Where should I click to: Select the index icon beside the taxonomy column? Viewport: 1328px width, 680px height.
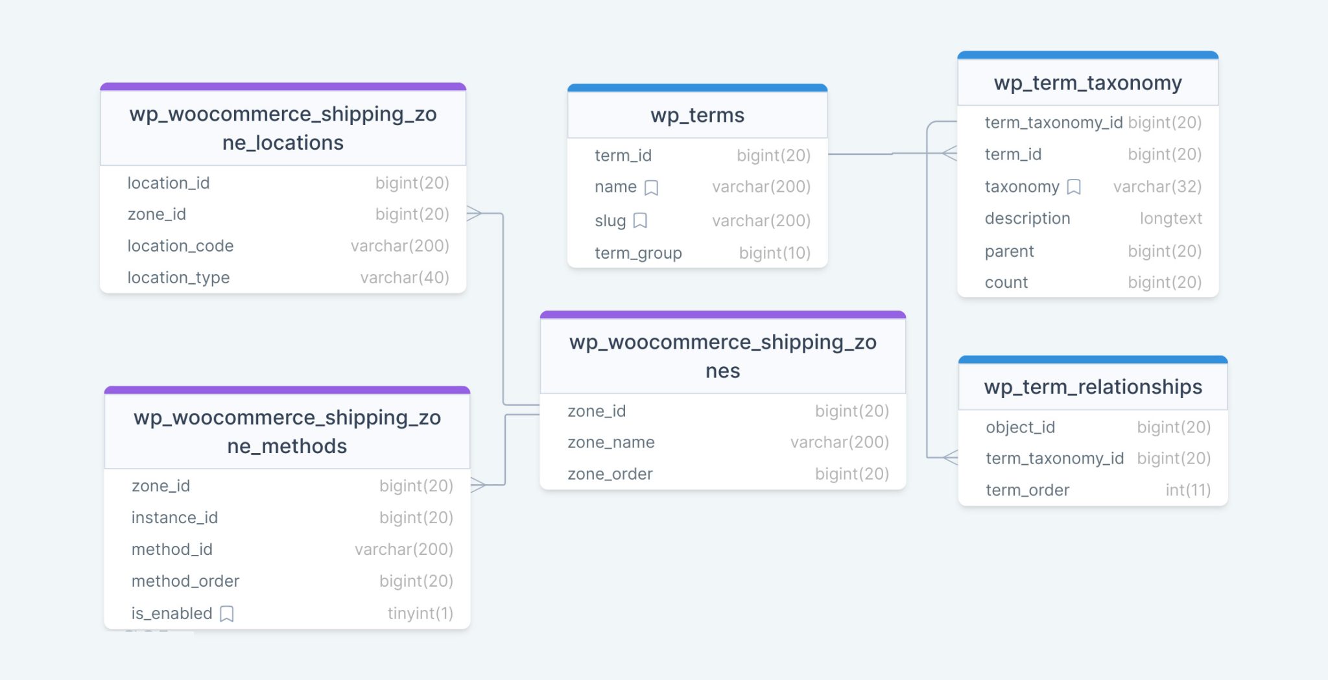[1074, 187]
